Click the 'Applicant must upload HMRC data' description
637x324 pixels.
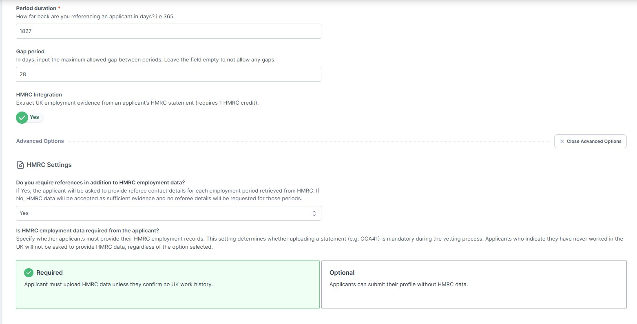coord(118,285)
